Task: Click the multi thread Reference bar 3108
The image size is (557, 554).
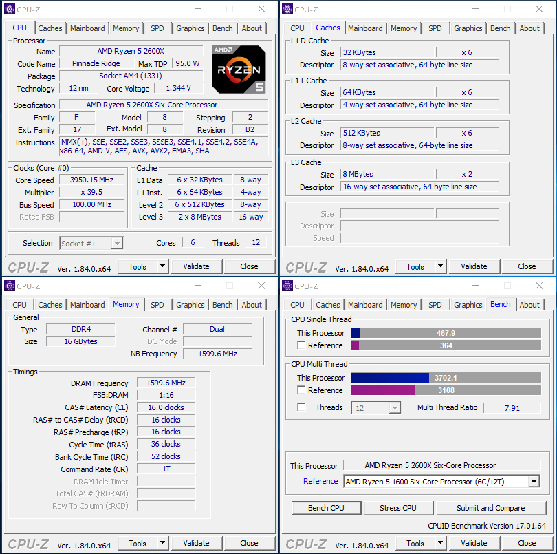Action: (446, 390)
